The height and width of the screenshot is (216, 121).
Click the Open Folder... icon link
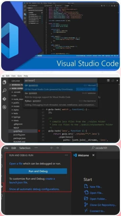pyautogui.click(x=95, y=199)
